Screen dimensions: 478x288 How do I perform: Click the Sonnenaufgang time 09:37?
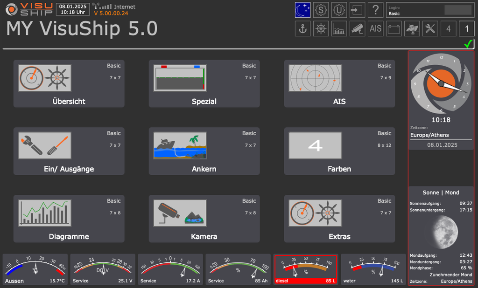(x=466, y=203)
